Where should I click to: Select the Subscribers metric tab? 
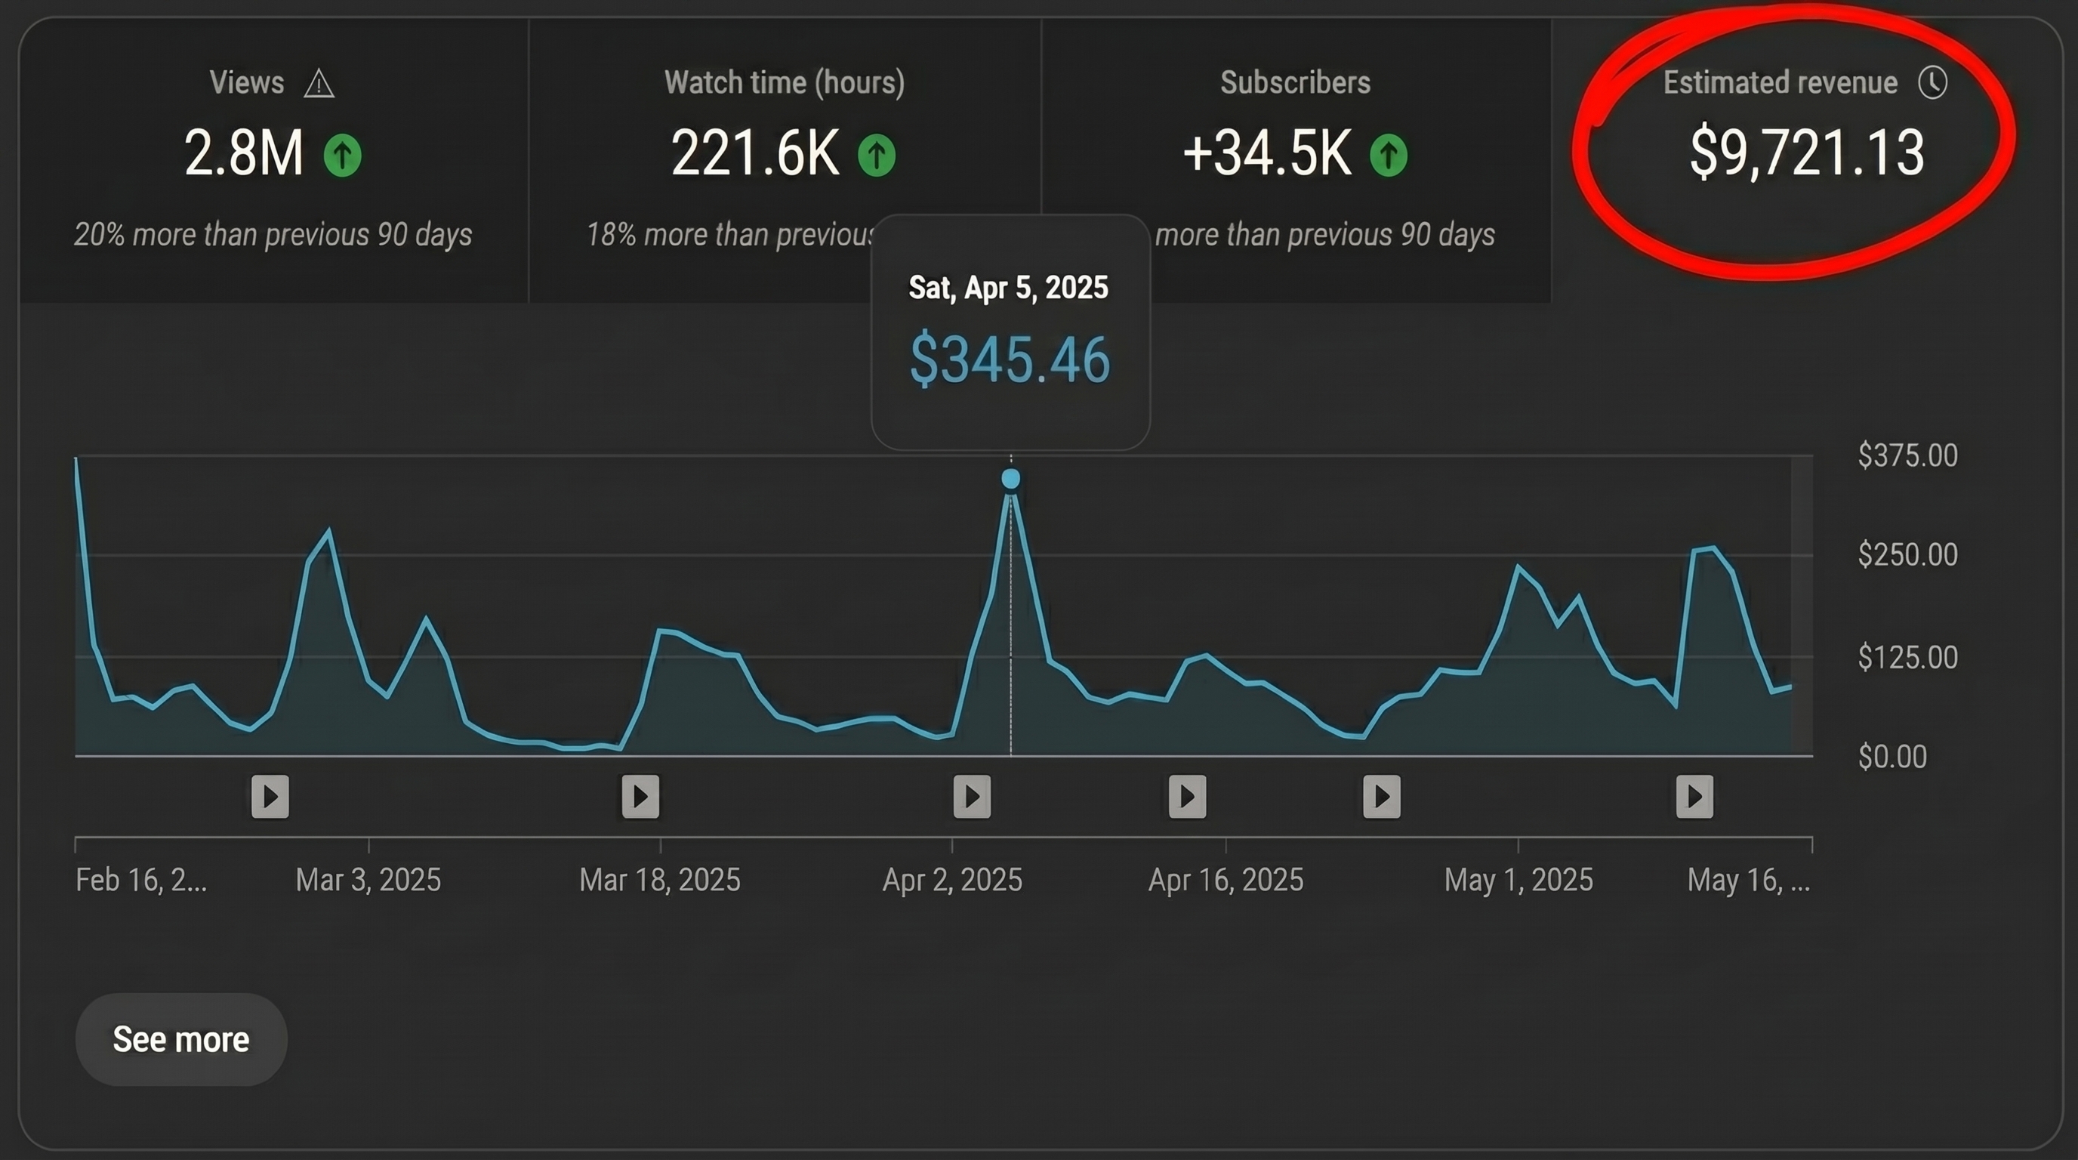coord(1296,162)
